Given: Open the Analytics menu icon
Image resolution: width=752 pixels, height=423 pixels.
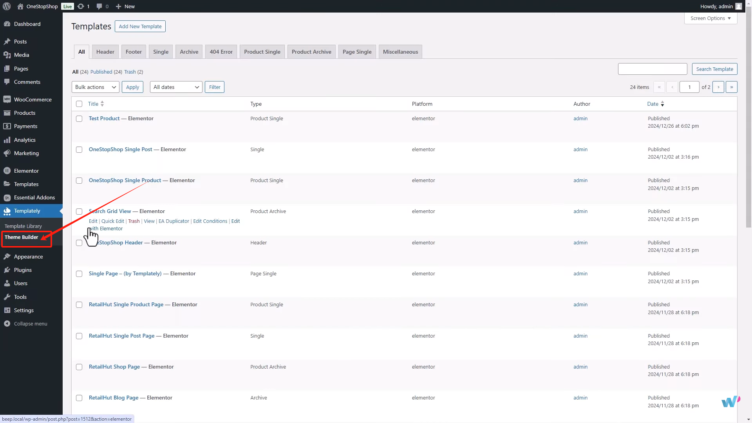Looking at the screenshot, I should tap(8, 139).
